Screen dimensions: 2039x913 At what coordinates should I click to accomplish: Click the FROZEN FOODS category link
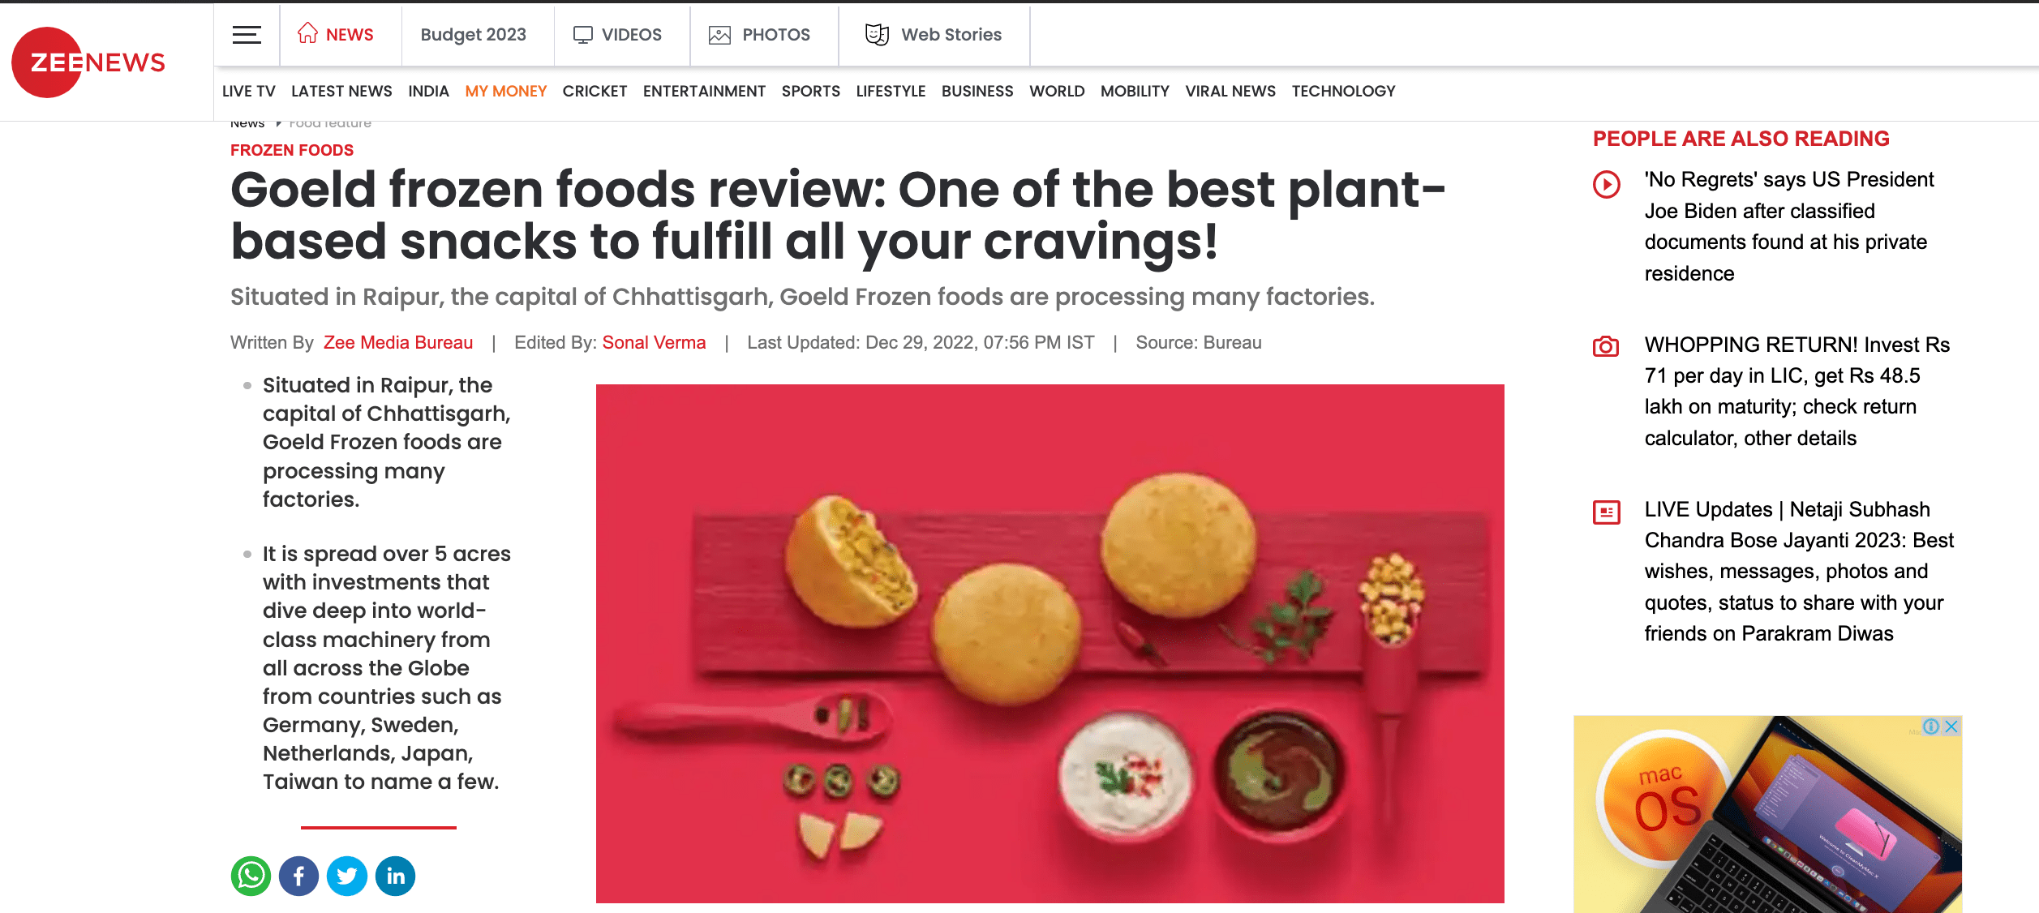(x=292, y=150)
